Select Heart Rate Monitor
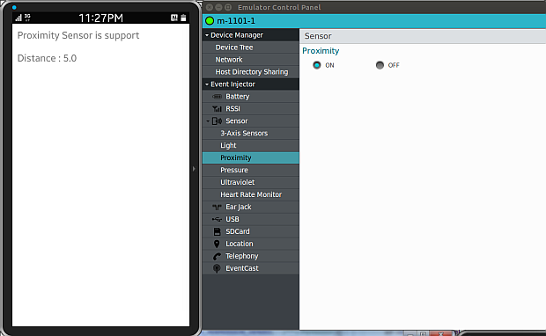Image resolution: width=546 pixels, height=336 pixels. pyautogui.click(x=251, y=194)
